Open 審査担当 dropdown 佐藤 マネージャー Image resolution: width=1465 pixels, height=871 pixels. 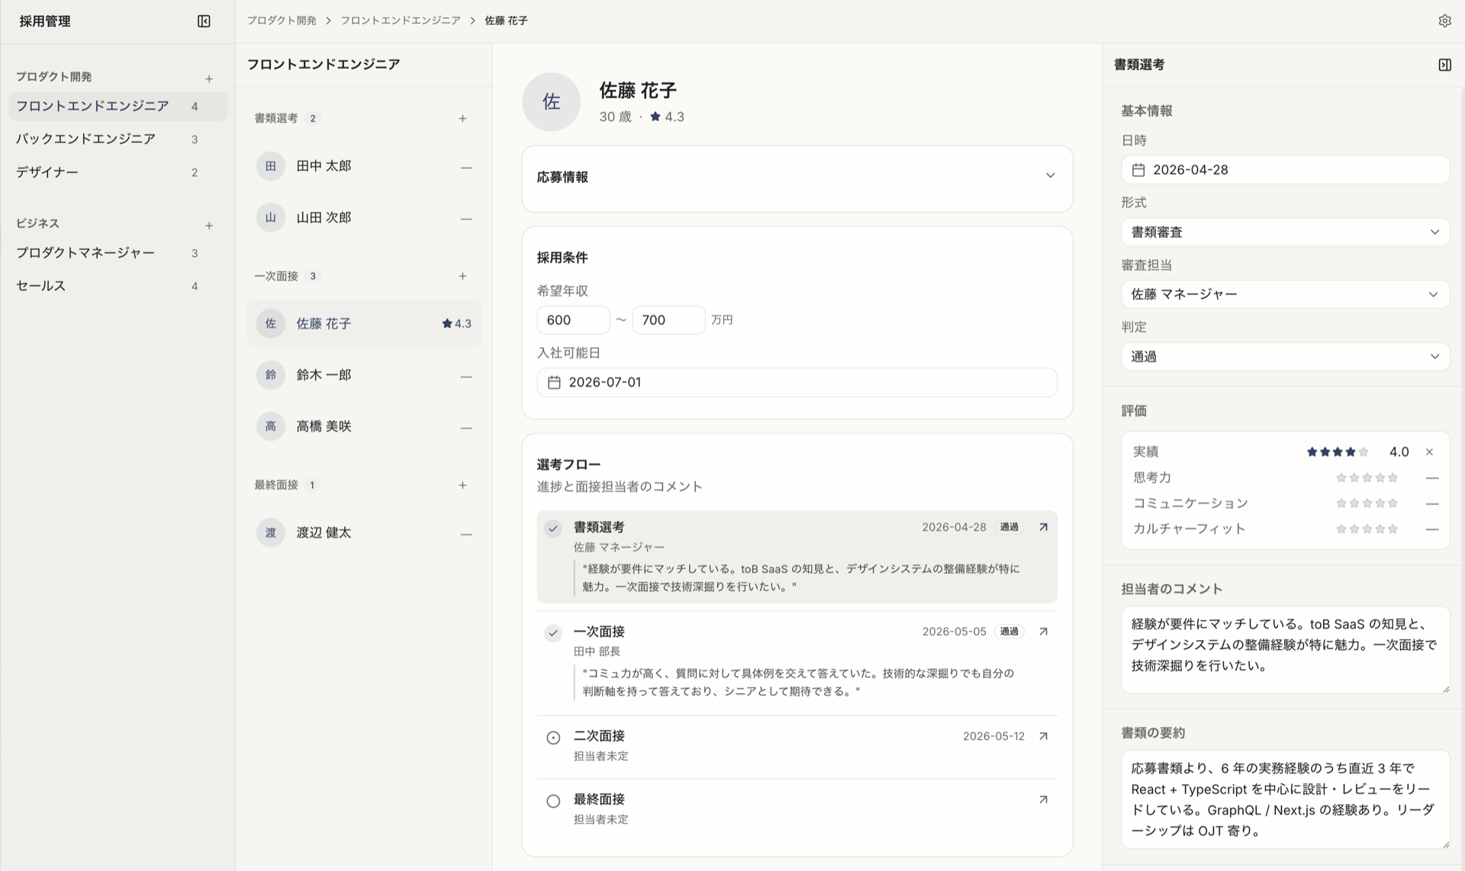coord(1285,294)
